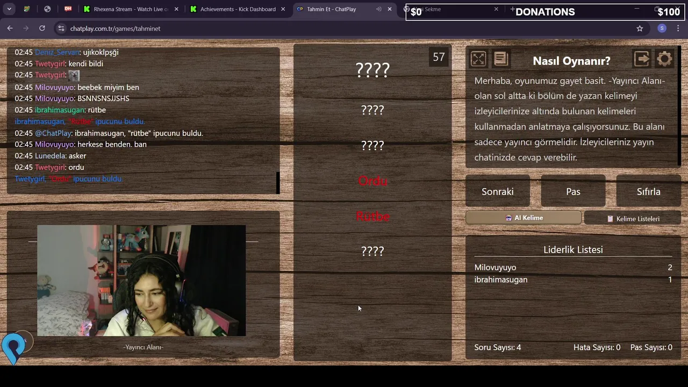
Task: Click the Pas button
Action: point(573,191)
